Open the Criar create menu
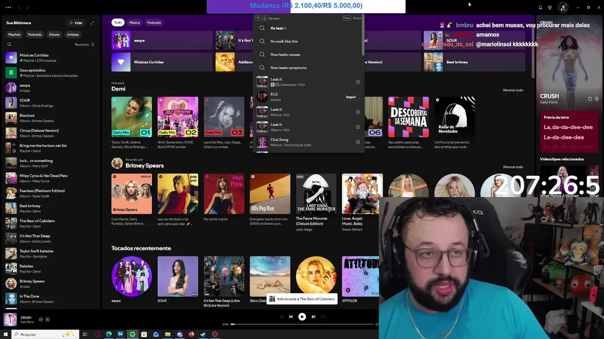Screen dimensions: 604x339 click(75, 23)
